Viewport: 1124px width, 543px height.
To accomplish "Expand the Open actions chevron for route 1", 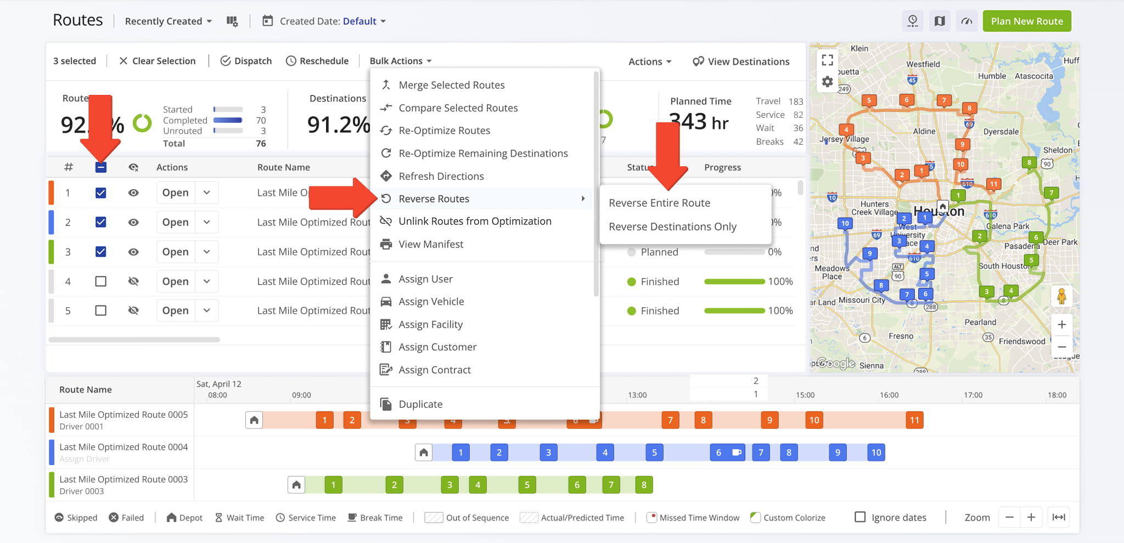I will pos(207,192).
